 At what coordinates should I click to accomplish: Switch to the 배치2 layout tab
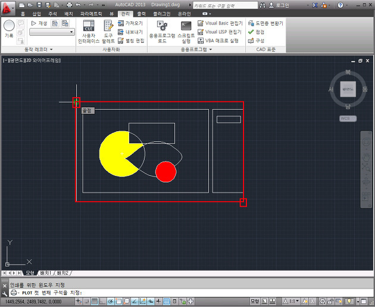pyautogui.click(x=62, y=273)
